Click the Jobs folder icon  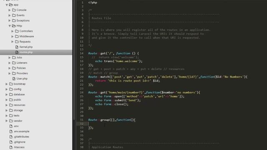14,57
